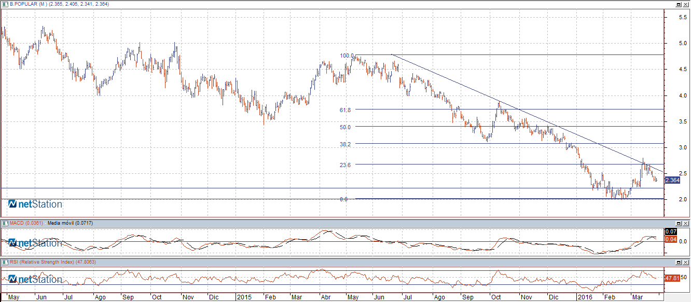The width and height of the screenshot is (691, 302).
Task: Click the MACD panel header icon
Action: 5,223
